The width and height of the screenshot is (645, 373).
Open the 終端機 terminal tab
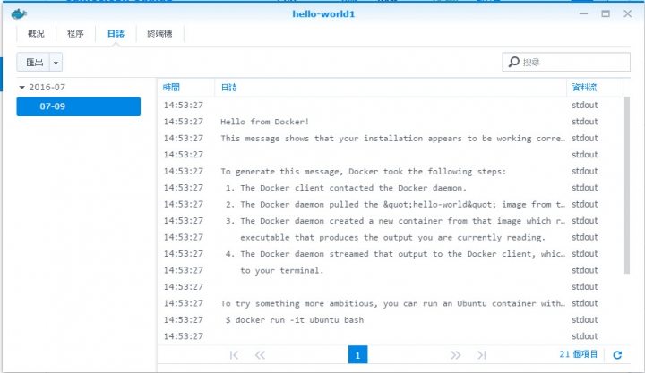(159, 34)
